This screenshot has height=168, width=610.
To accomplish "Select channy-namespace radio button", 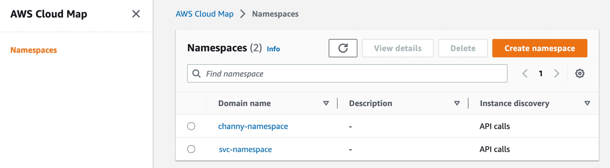I will click(191, 126).
